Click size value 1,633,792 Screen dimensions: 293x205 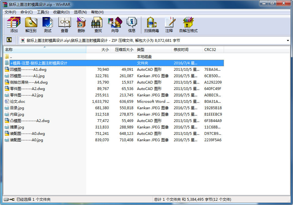tap(100, 101)
